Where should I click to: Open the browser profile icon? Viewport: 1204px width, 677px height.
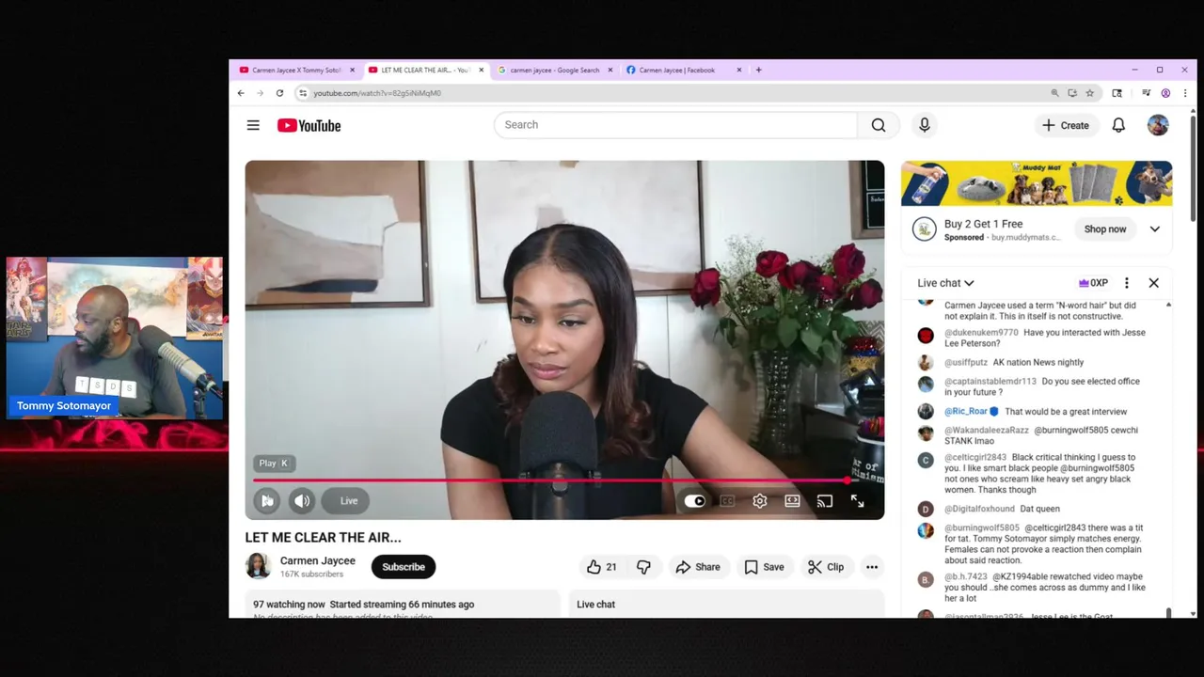click(x=1165, y=93)
